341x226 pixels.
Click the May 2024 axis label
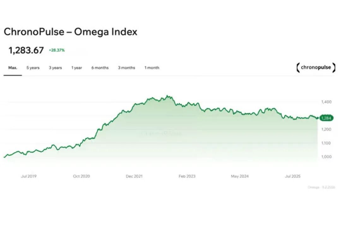pos(240,176)
